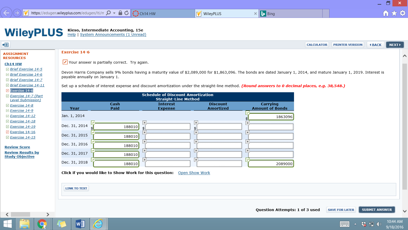Click Dec. 31, 2015 Interest Expense field
408x230 pixels.
click(x=168, y=136)
